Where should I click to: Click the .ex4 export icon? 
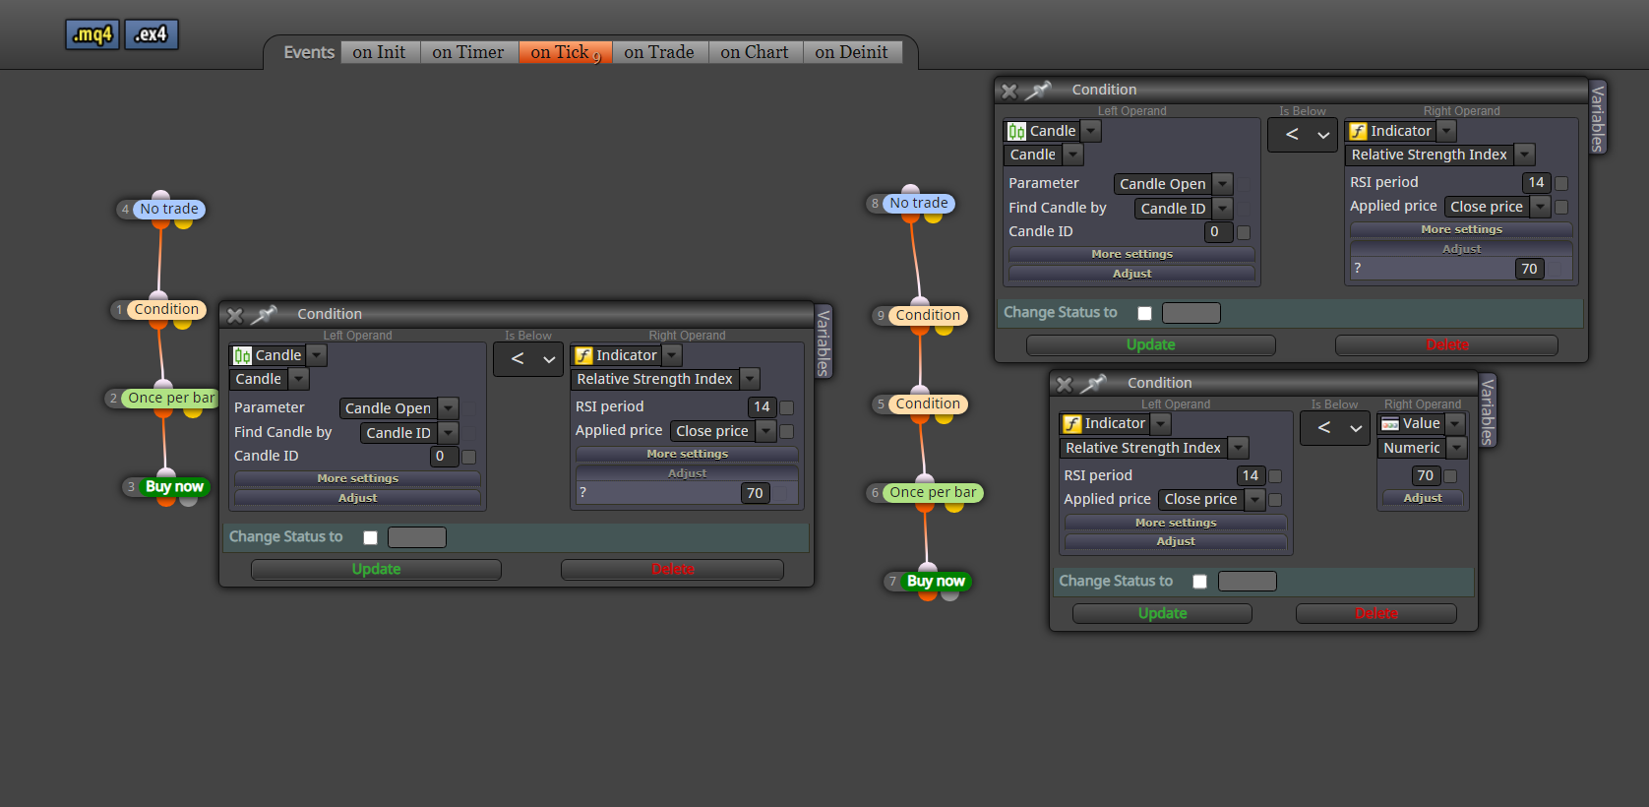coord(152,34)
